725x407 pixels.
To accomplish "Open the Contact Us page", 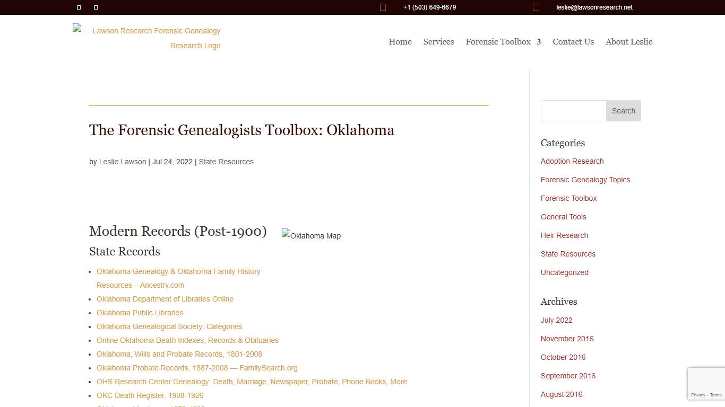I will coord(573,42).
